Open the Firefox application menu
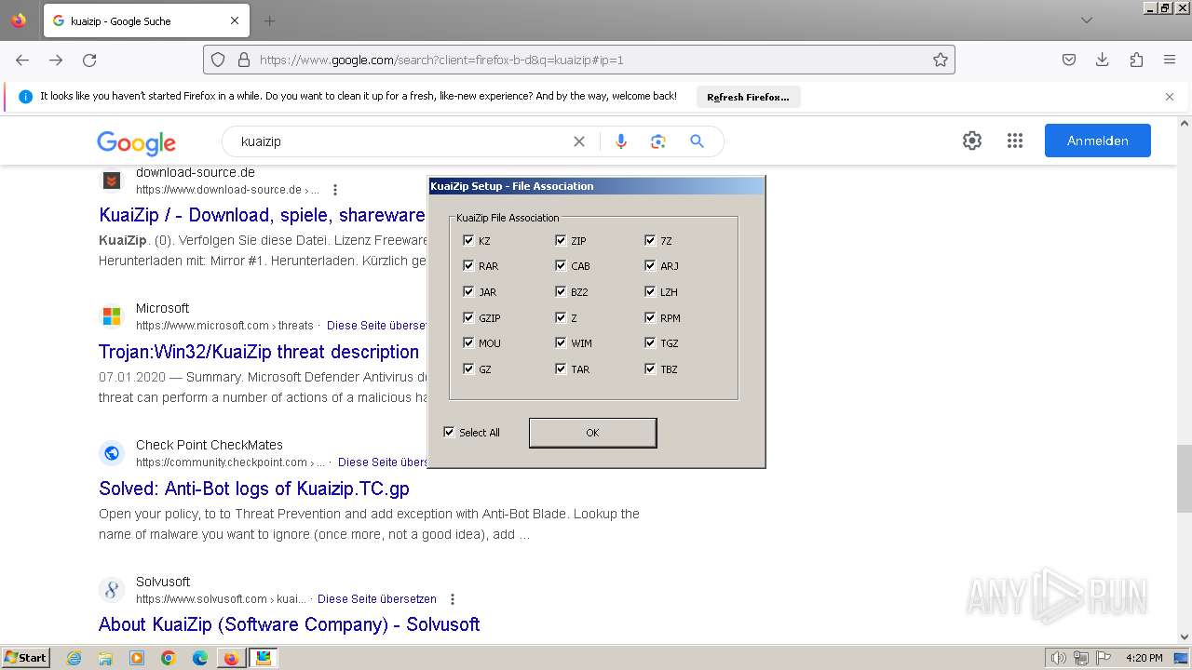The image size is (1192, 670). tap(1170, 60)
